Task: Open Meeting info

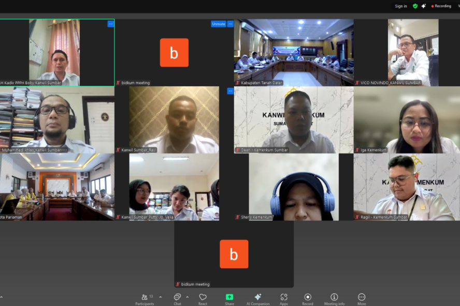Action: click(334, 298)
